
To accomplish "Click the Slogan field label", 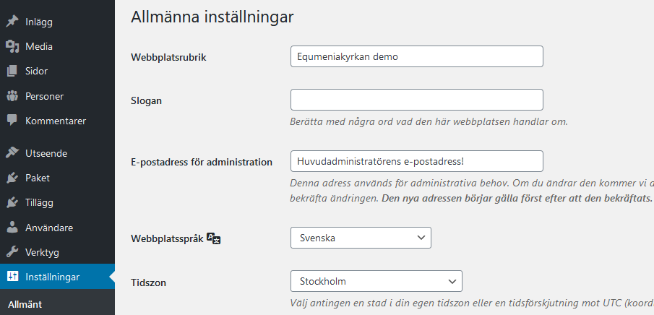I will click(147, 100).
